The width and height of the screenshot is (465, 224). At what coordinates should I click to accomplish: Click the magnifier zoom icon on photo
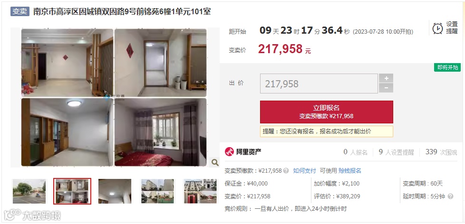[215, 162]
